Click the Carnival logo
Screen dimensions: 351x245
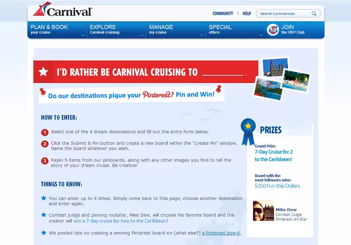(x=62, y=10)
